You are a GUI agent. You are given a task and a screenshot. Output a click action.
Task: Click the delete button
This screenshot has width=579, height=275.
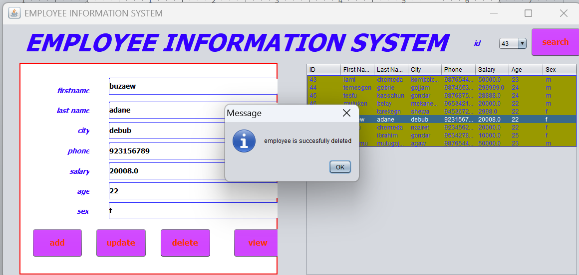185,243
